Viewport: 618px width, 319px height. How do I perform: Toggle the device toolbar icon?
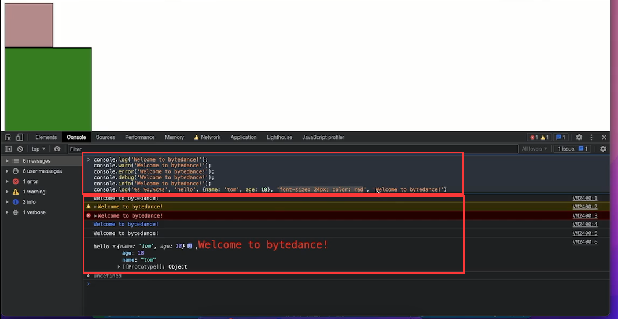click(19, 137)
